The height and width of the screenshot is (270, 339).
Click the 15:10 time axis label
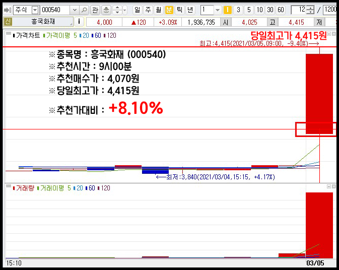[14, 263]
